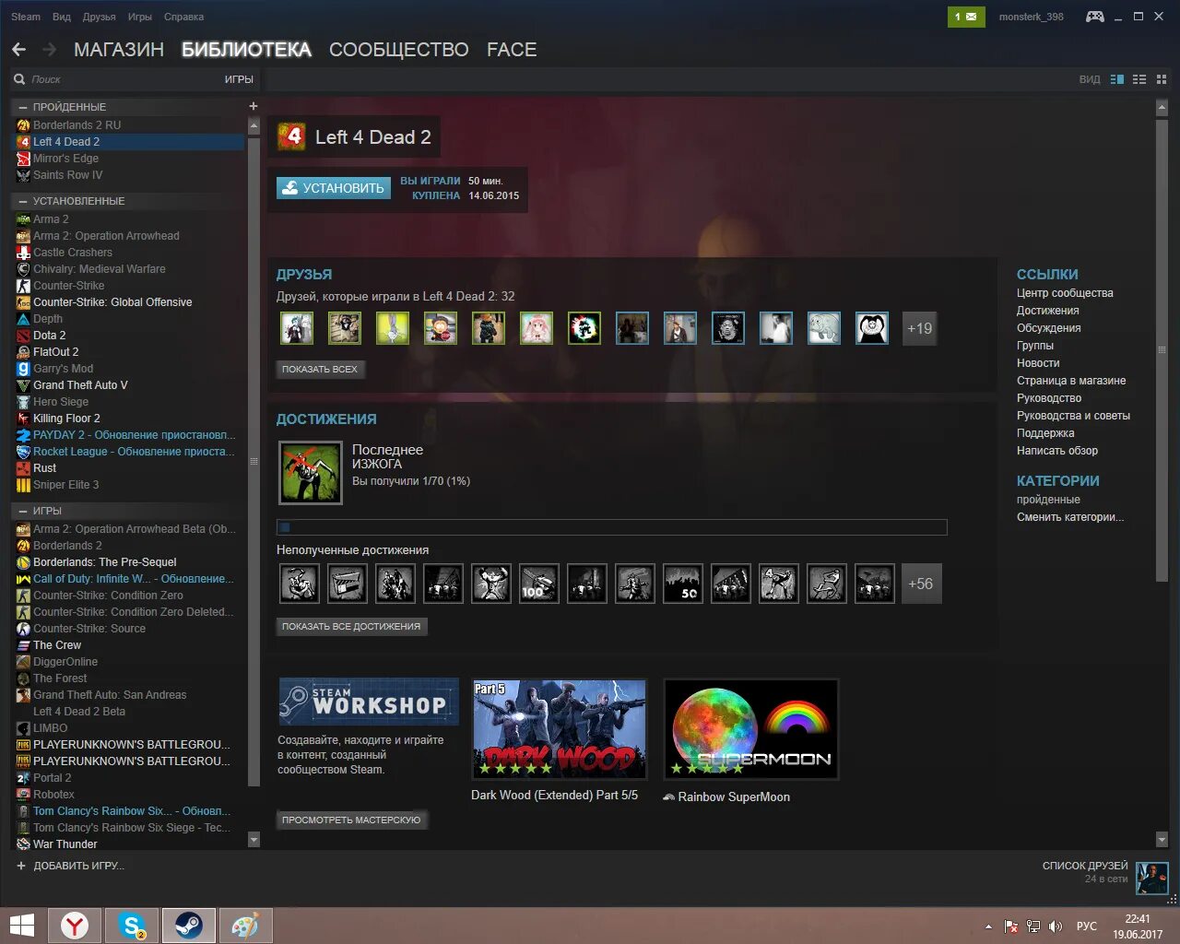Go to СООБЩЕСТВО tab
1180x944 pixels.
399,50
